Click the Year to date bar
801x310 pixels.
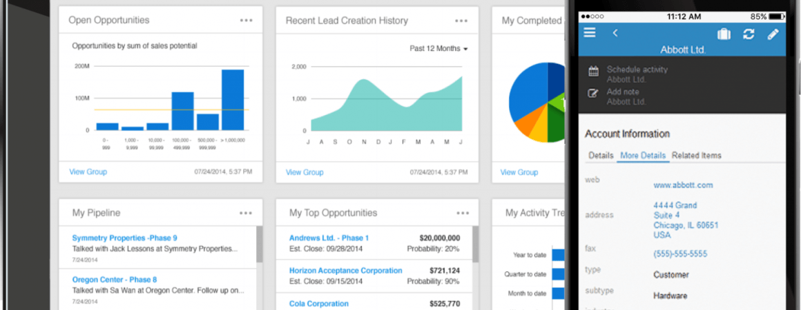(x=559, y=255)
